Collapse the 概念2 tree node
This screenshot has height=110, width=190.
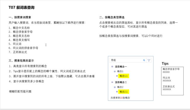[115, 87]
